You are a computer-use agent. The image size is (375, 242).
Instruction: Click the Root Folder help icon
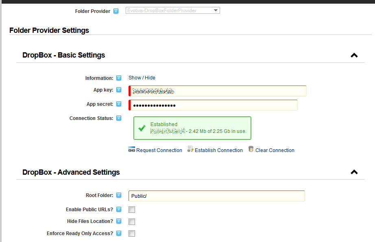pos(119,195)
